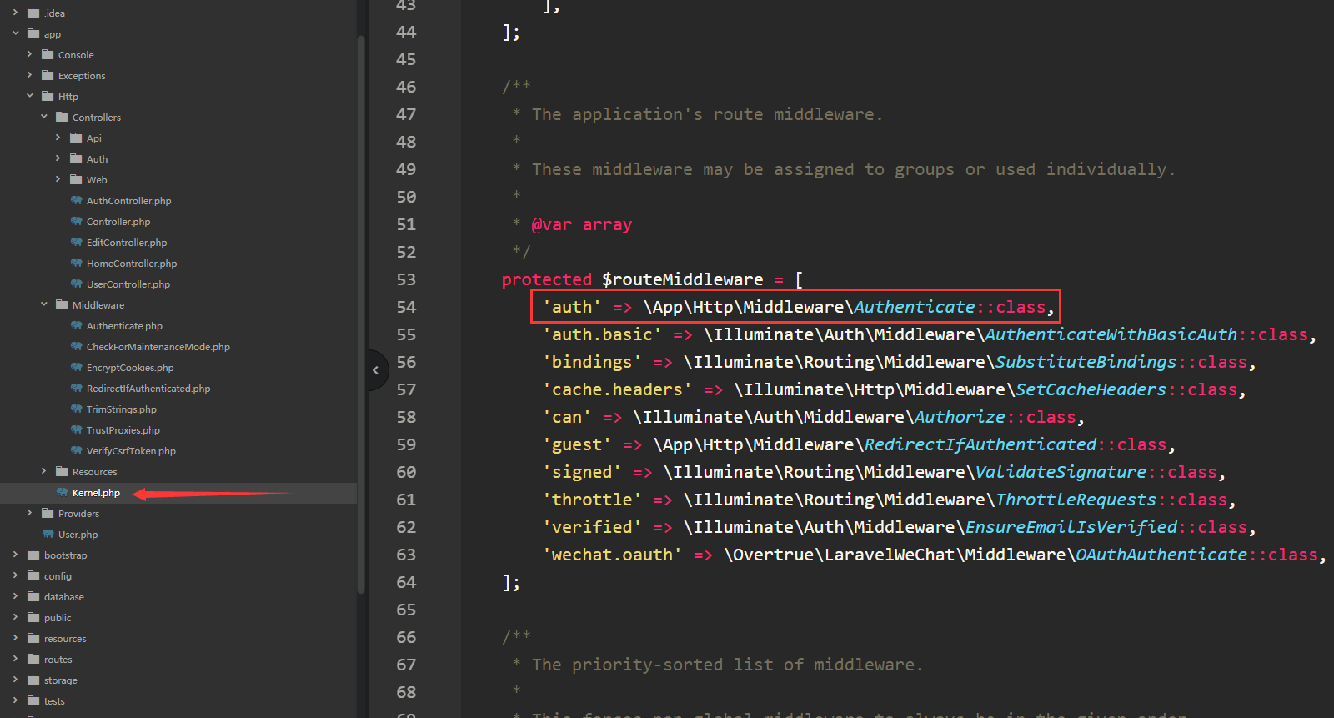Expand the Api folder chevron
This screenshot has height=718, width=1334.
58,138
